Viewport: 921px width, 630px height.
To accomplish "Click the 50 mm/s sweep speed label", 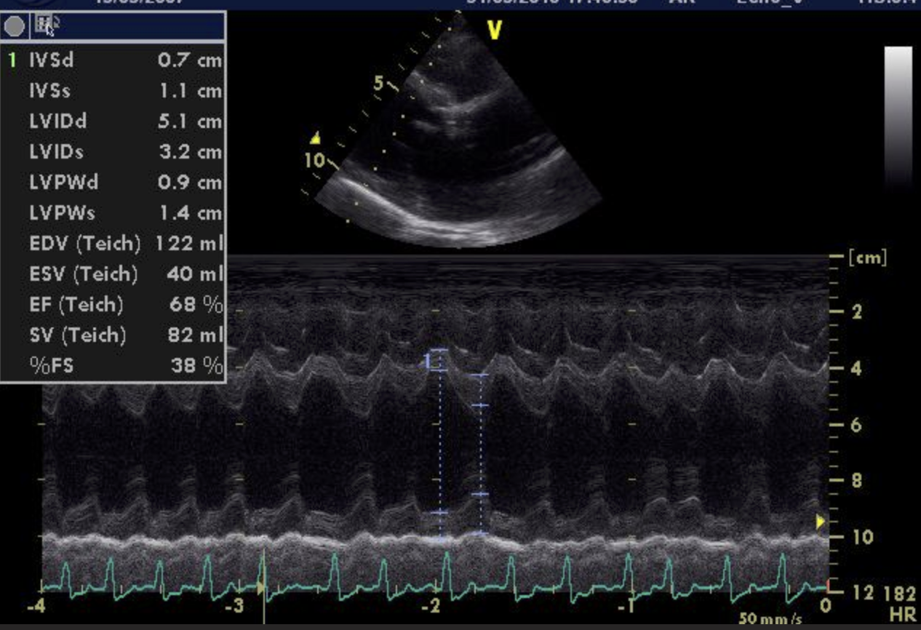I will [770, 619].
